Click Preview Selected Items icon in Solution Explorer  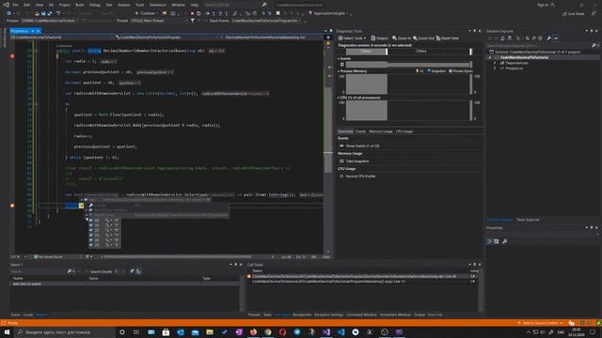tap(556, 38)
